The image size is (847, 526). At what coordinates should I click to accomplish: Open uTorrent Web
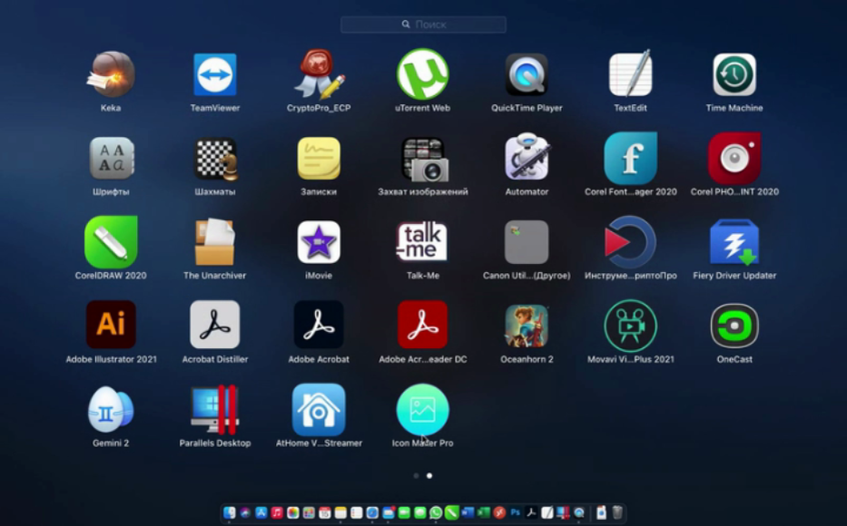[x=422, y=77]
